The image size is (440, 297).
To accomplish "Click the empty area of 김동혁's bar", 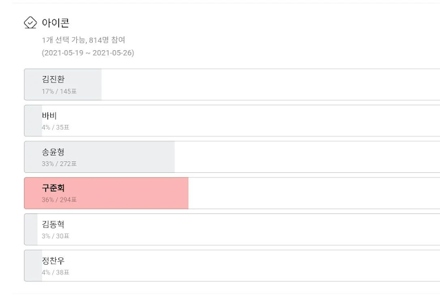I will 275,229.
